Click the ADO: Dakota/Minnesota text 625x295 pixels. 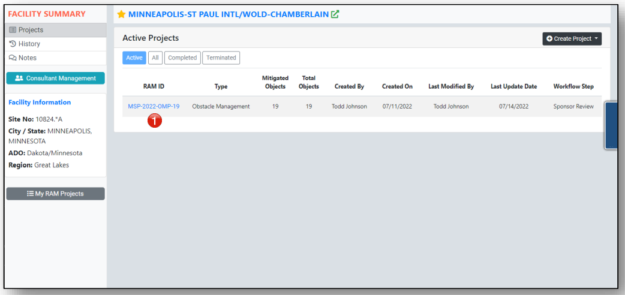coord(46,153)
